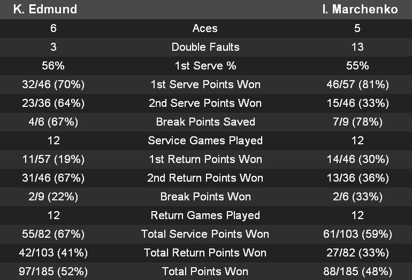This screenshot has height=280, width=412.
Task: Click the Total Points Won label
Action: (205, 271)
